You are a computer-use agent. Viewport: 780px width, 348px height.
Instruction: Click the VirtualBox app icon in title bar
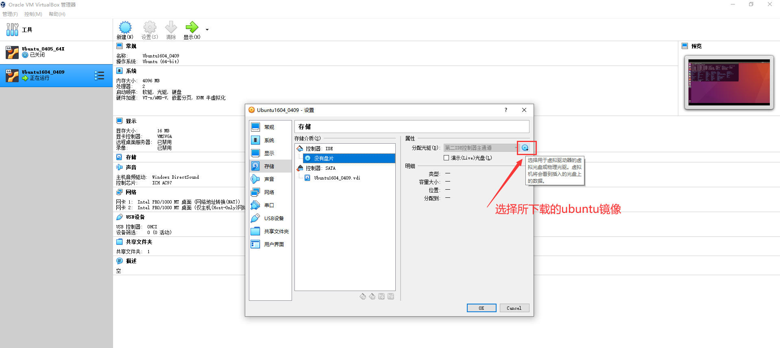3,4
